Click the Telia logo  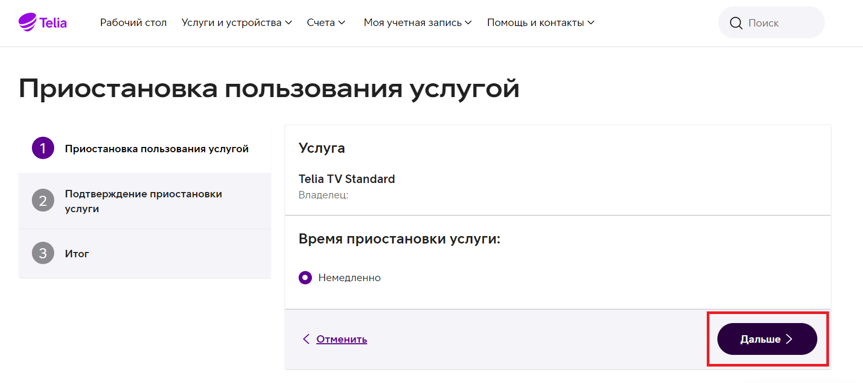(x=43, y=22)
